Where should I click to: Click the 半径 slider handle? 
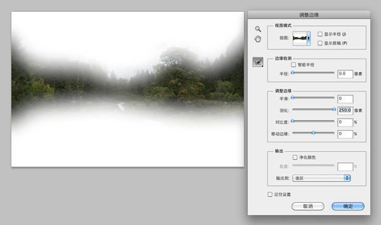(293, 73)
